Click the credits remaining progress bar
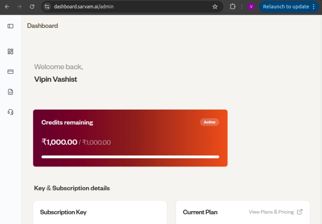322x224 pixels. 130,157
